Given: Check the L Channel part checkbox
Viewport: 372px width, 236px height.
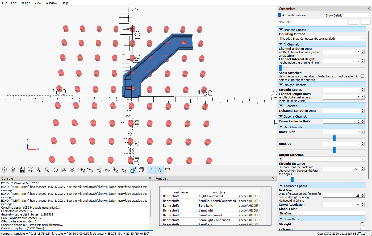Looking at the screenshot, I should click(x=362, y=229).
